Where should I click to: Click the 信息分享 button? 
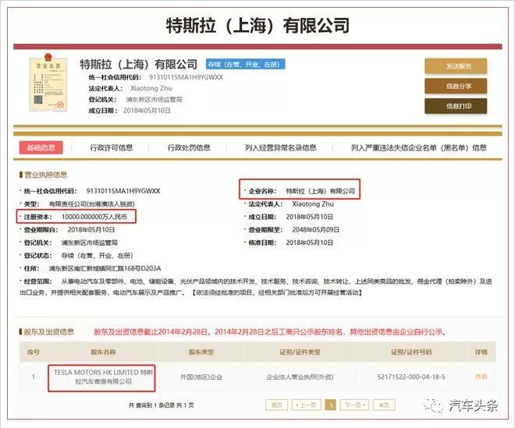(456, 86)
